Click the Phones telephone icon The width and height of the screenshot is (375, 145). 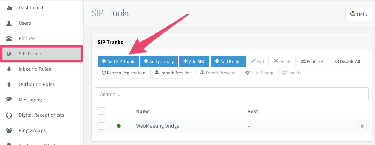click(x=9, y=38)
